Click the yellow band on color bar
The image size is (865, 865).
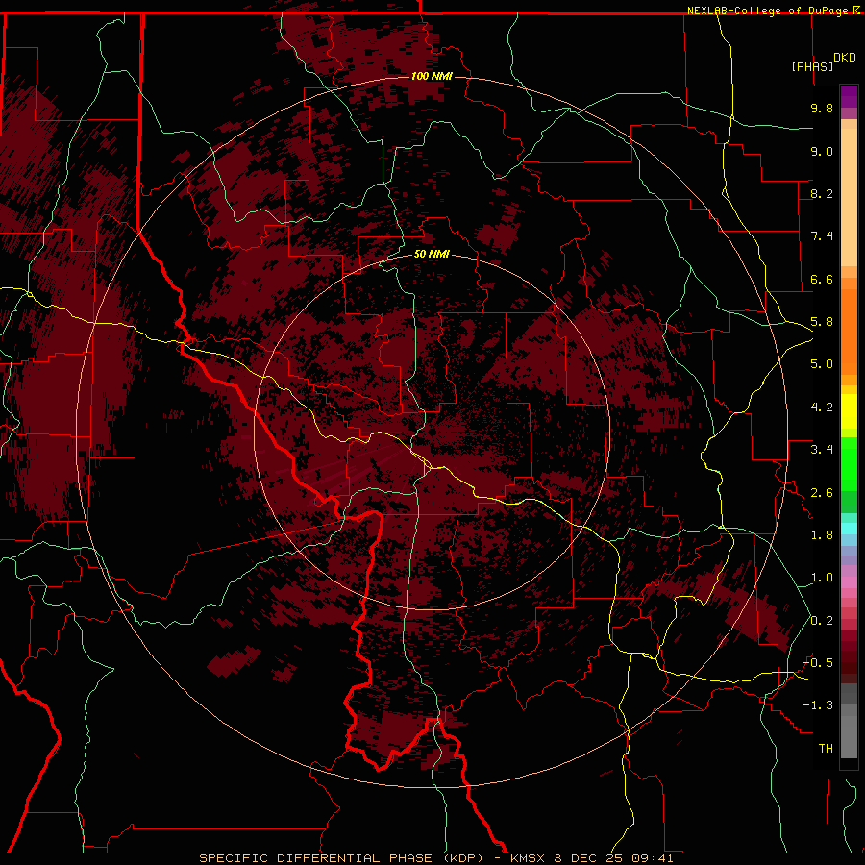849,411
